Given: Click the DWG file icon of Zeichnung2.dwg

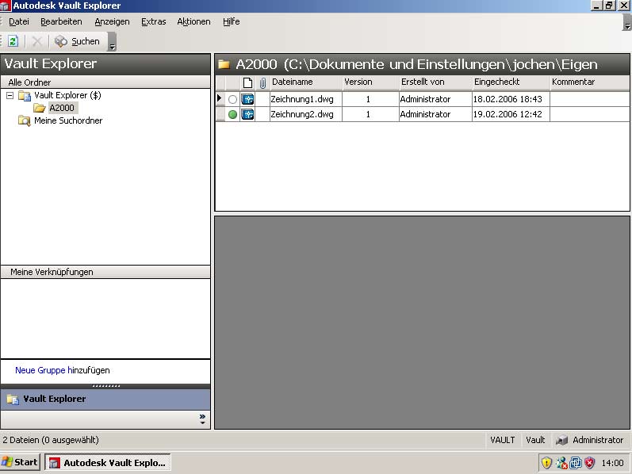Looking at the screenshot, I should [247, 114].
